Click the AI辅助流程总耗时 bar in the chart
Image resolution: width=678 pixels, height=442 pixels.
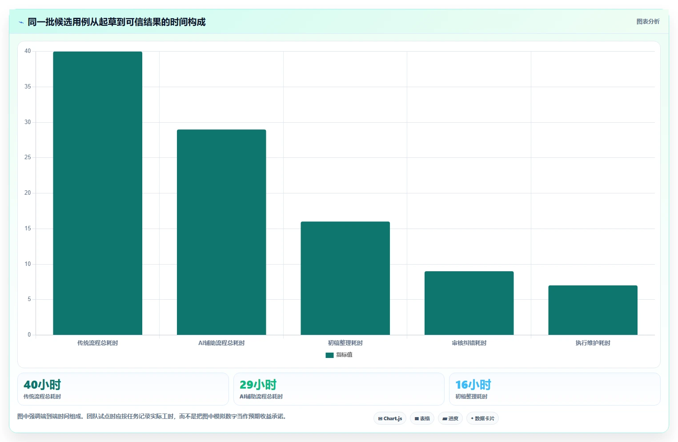click(221, 232)
